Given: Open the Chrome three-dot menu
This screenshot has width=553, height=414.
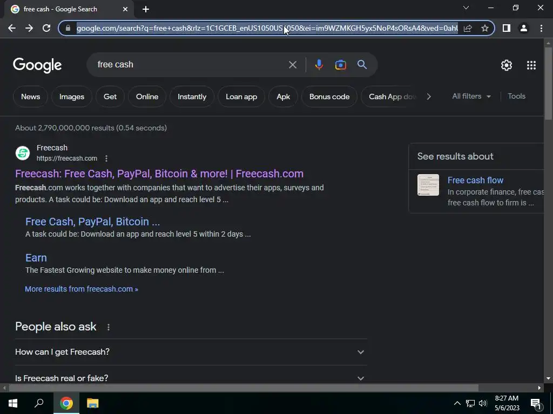Looking at the screenshot, I should (x=541, y=28).
